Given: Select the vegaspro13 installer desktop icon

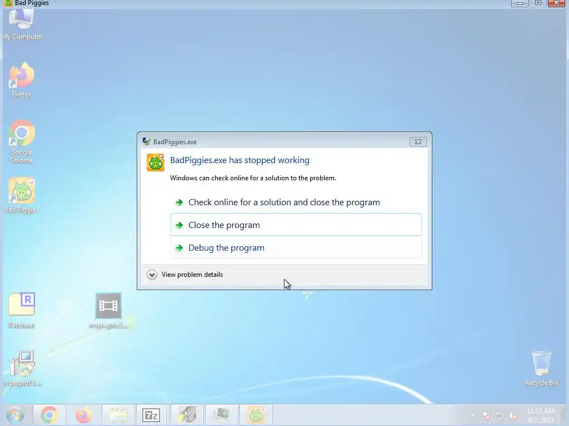Looking at the screenshot, I should click(x=22, y=368).
